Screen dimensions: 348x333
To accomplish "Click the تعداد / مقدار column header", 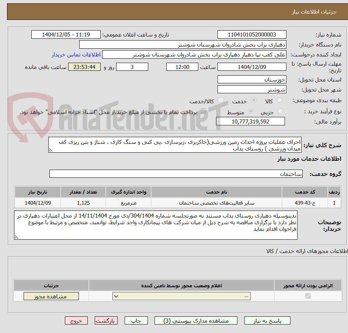I will [x=83, y=192].
